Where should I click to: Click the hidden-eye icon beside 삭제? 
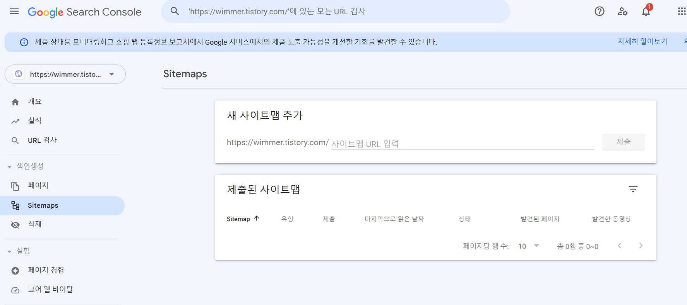tap(15, 225)
